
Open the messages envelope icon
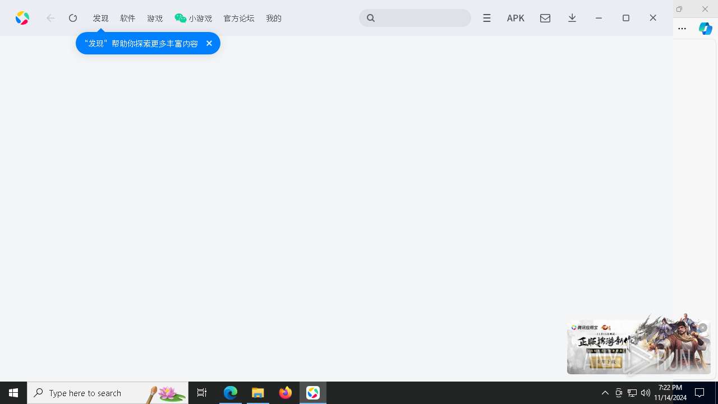click(545, 18)
